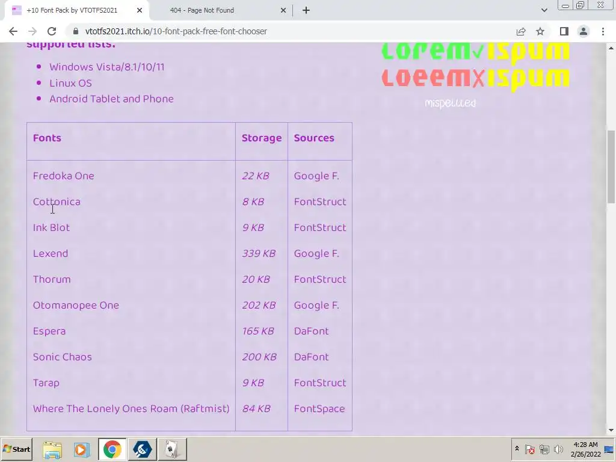Click the Linux OS list item
The height and width of the screenshot is (462, 616).
pyautogui.click(x=71, y=83)
